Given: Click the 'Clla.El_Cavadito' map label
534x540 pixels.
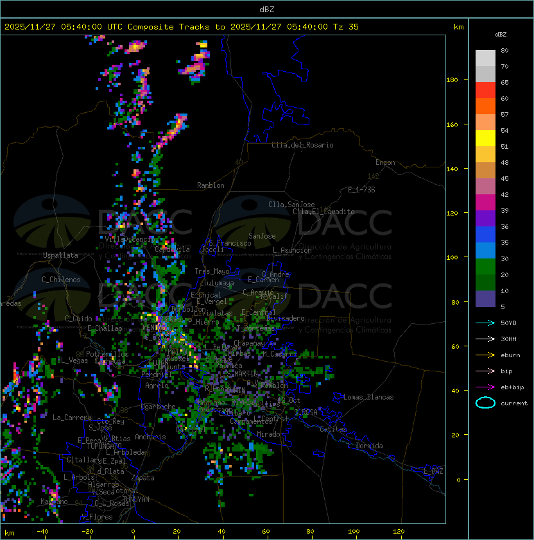Looking at the screenshot, I should point(323,212).
